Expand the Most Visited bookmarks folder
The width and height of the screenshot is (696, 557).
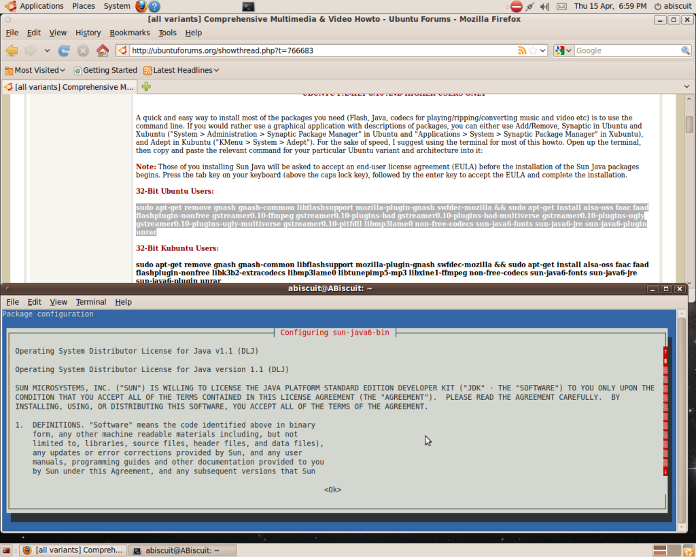pyautogui.click(x=35, y=70)
